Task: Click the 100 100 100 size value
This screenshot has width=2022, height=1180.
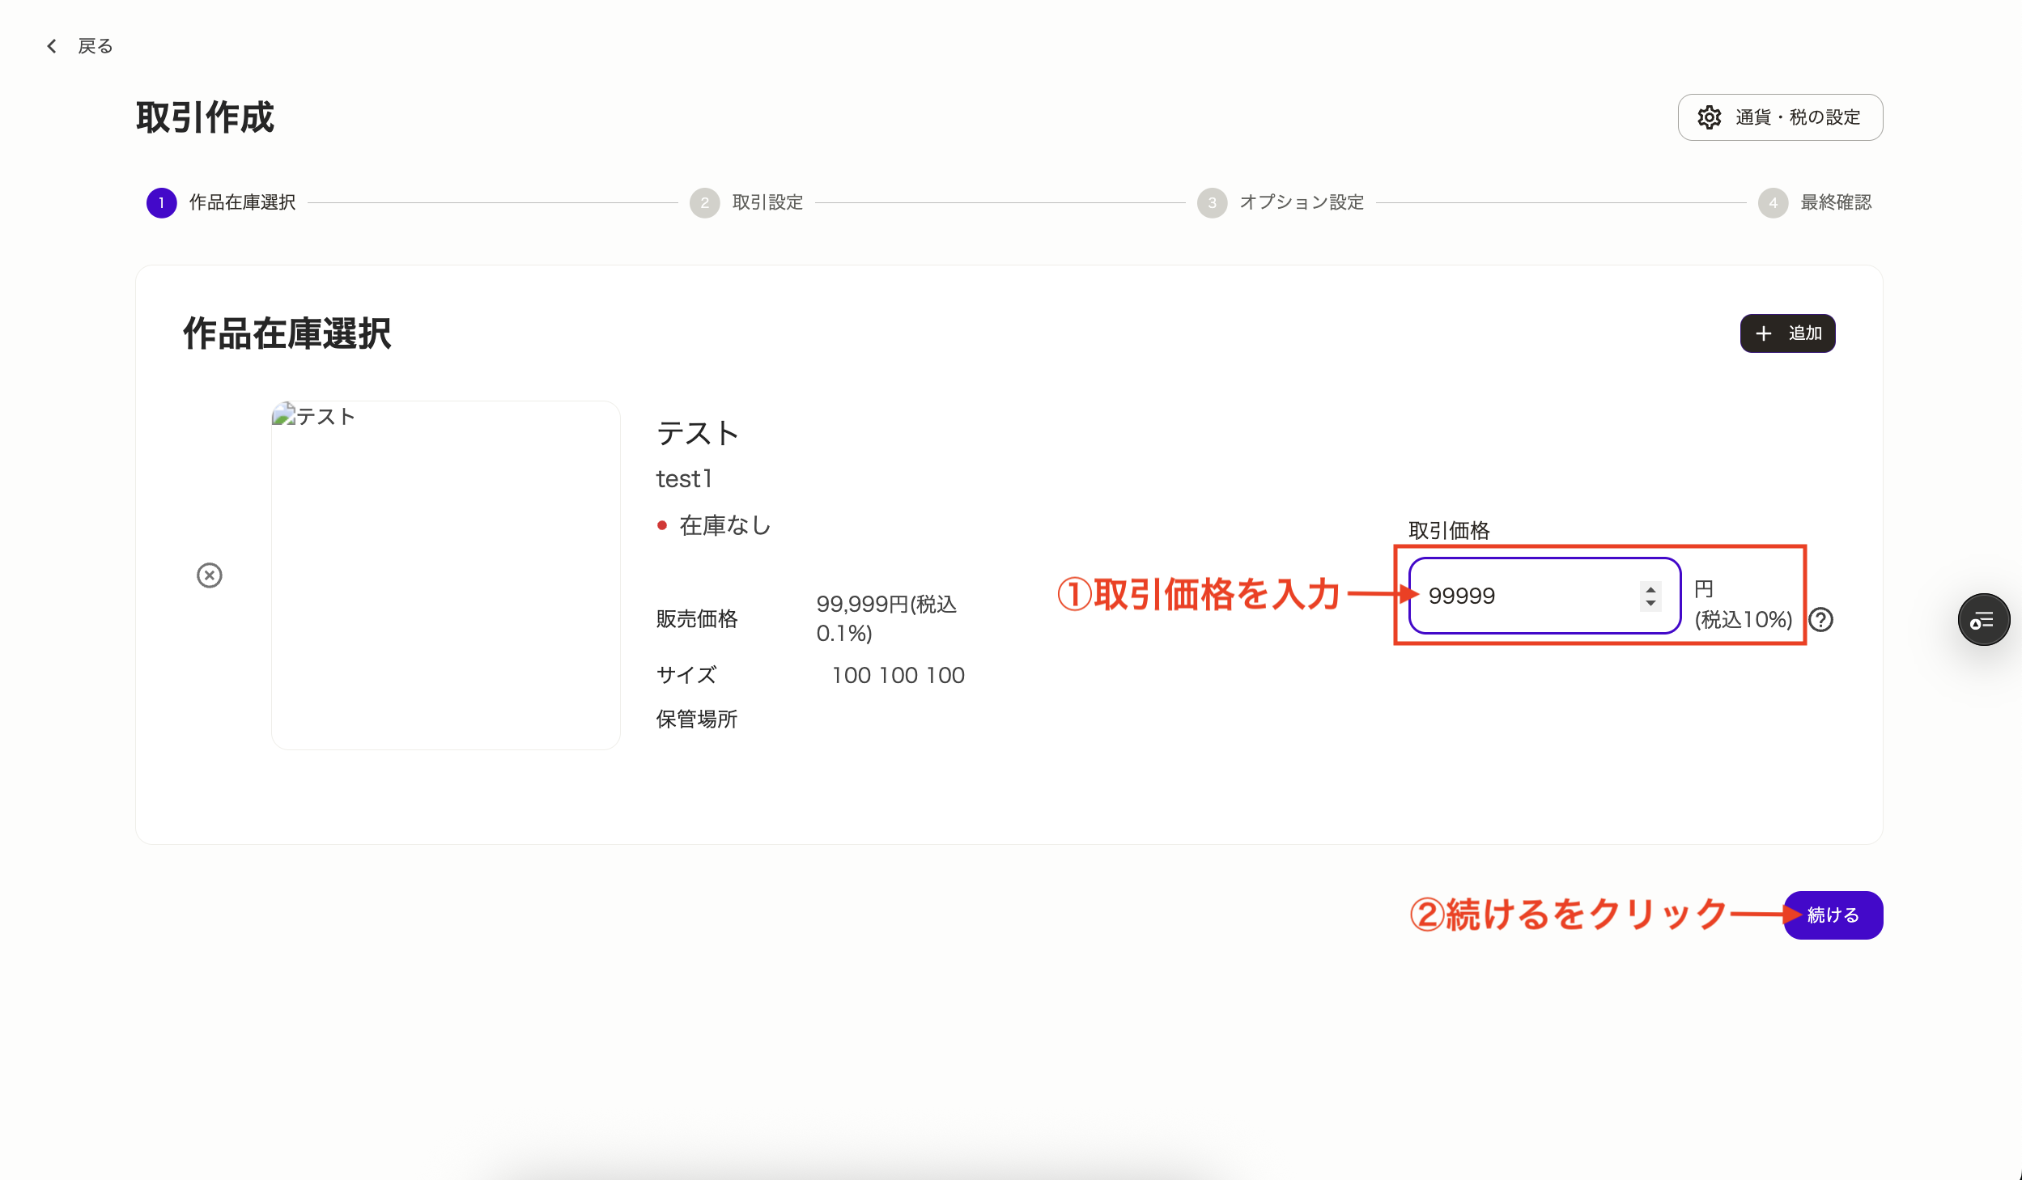Action: coord(898,675)
